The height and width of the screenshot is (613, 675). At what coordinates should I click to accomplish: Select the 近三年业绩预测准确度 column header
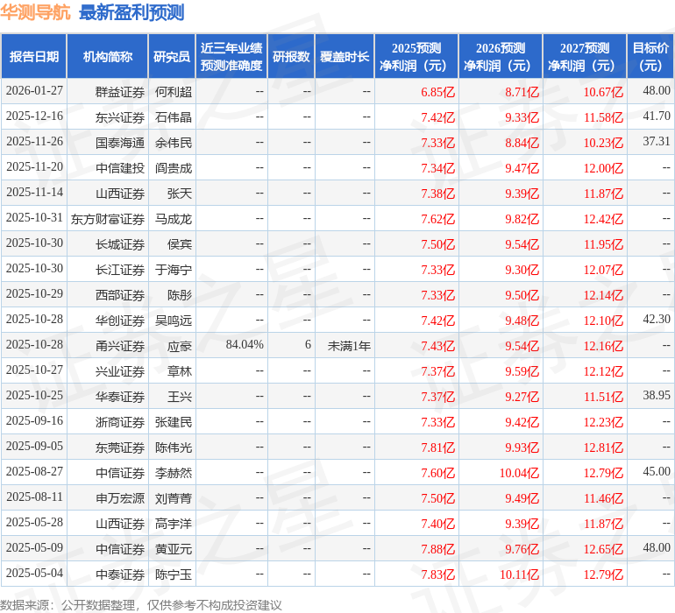(x=231, y=57)
